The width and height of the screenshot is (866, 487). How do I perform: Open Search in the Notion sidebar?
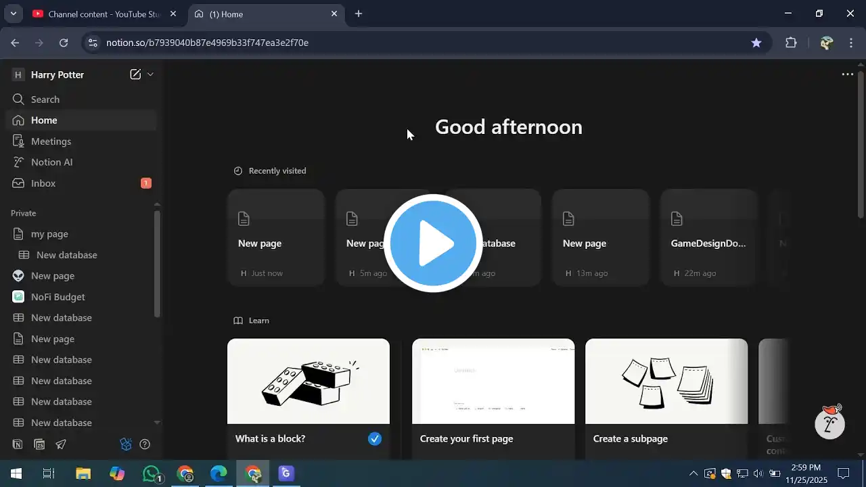(81, 99)
